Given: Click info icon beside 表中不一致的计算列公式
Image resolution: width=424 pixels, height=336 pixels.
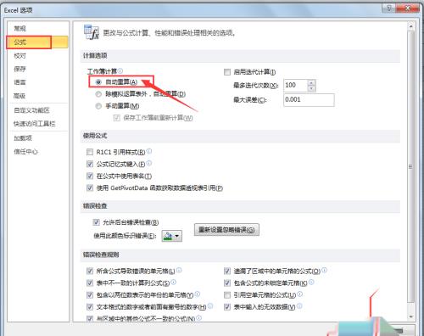Looking at the screenshot, I should 173,282.
